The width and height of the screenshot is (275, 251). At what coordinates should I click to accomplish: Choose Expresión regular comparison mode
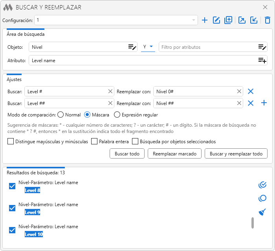tap(117, 115)
